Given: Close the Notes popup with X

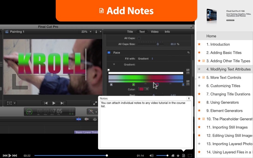Looking at the screenshot, I should click(189, 98).
